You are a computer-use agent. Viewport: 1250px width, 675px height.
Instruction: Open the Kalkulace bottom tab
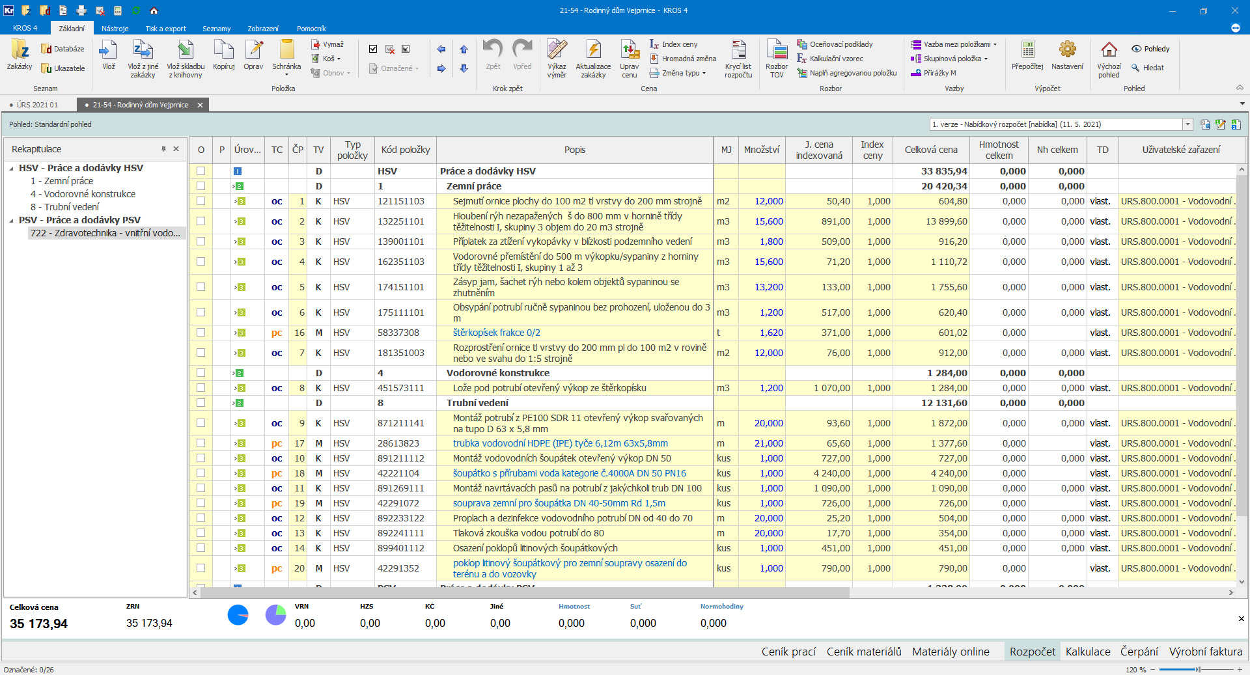pos(1087,652)
